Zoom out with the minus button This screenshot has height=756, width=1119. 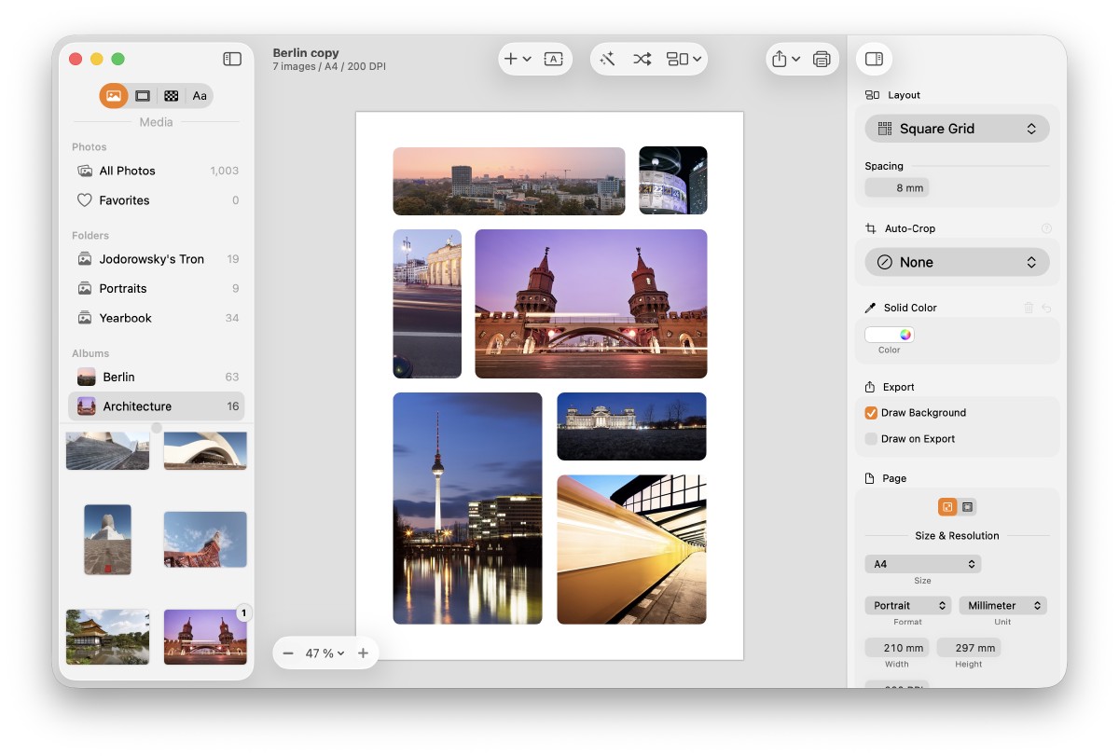(x=288, y=653)
